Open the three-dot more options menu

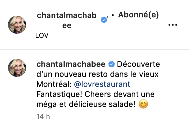tap(173, 25)
